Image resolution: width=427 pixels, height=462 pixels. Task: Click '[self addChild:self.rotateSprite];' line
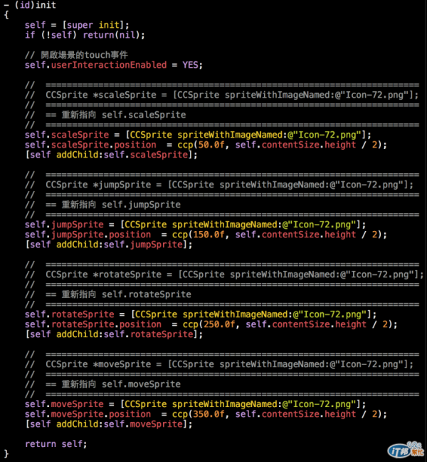(114, 334)
